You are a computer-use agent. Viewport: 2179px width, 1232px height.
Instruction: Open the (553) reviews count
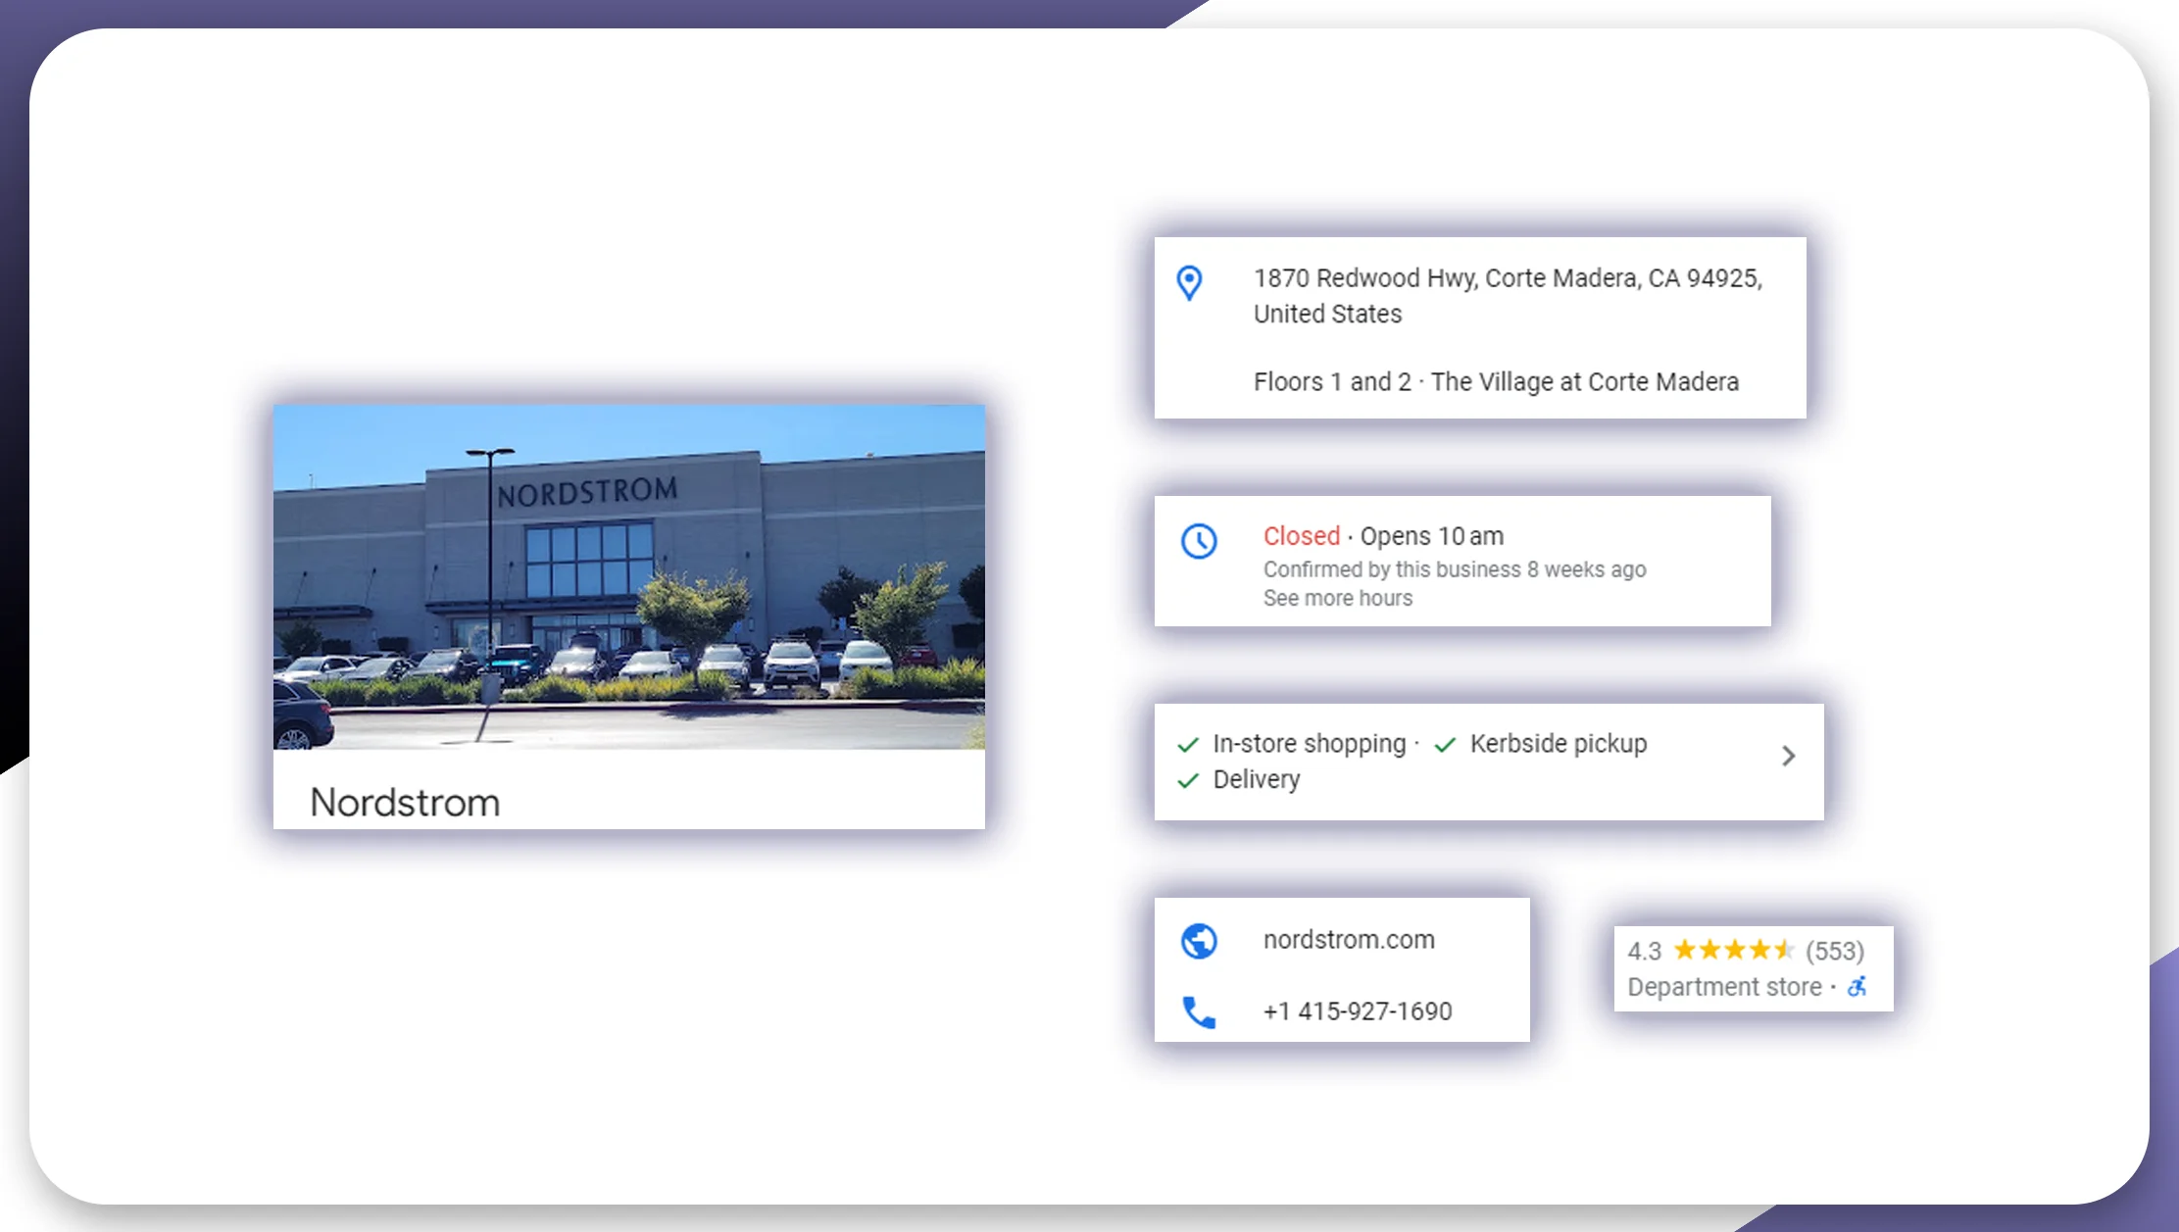pos(1835,951)
